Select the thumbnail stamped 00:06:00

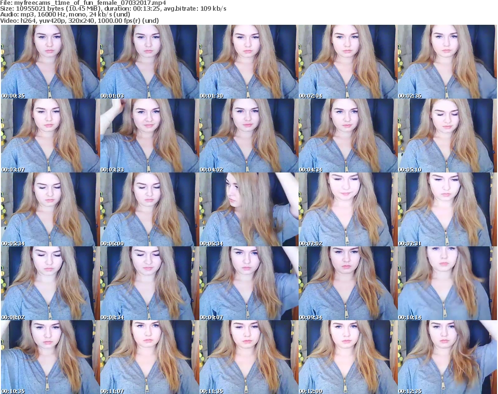coord(150,210)
